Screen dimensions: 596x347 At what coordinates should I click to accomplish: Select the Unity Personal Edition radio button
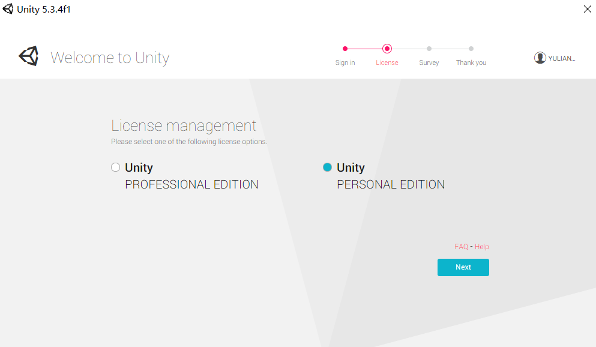(327, 167)
